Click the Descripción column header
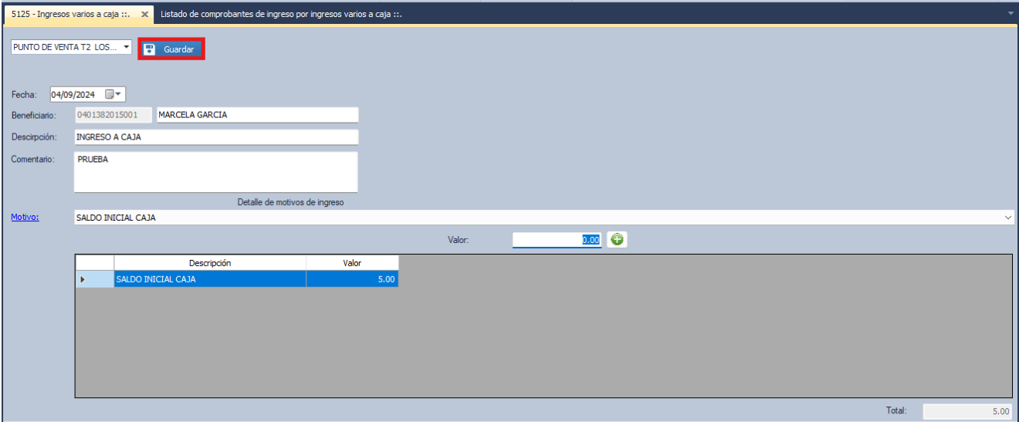The image size is (1019, 422). tap(210, 263)
